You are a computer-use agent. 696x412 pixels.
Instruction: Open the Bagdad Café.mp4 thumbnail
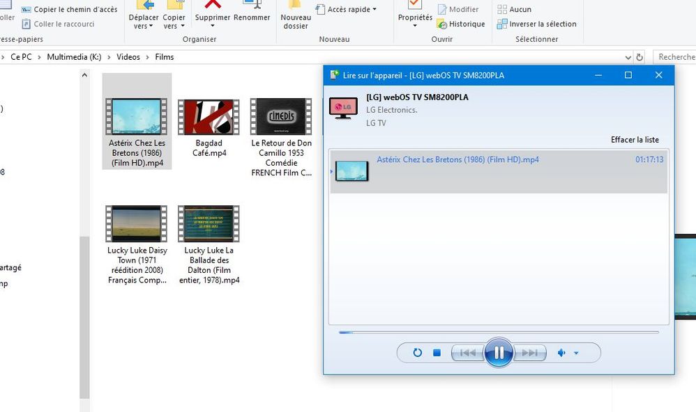pyautogui.click(x=209, y=117)
